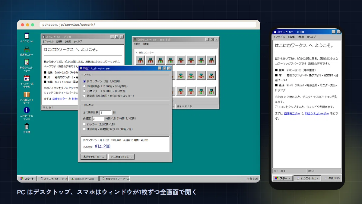Tap the 料金シミュレーター link on the phone
Image resolution: width=362 pixels, height=204 pixels.
[x=316, y=113]
